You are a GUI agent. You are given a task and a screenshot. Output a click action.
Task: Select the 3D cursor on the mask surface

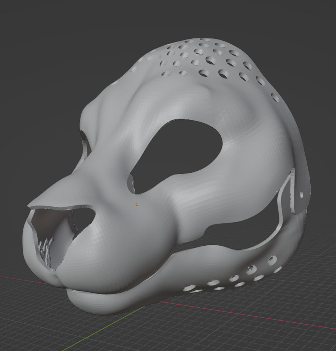(136, 204)
